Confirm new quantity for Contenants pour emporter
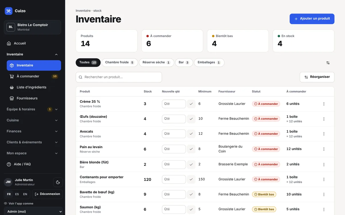 click(x=191, y=179)
